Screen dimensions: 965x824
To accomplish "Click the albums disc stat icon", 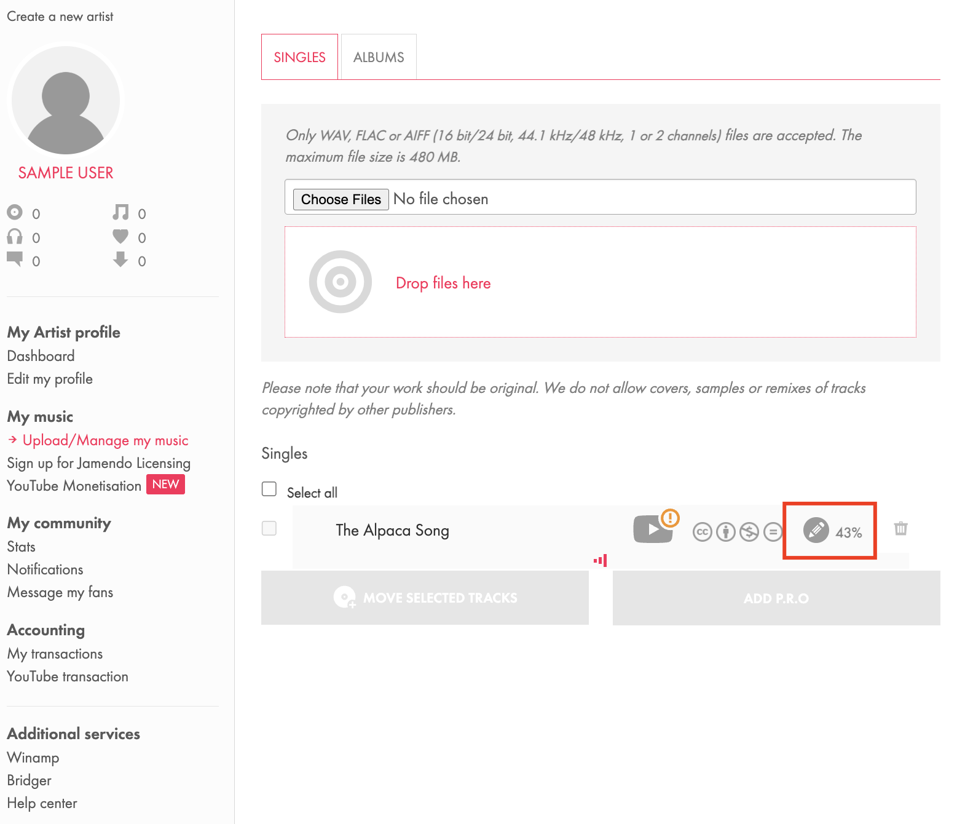I will tap(15, 212).
